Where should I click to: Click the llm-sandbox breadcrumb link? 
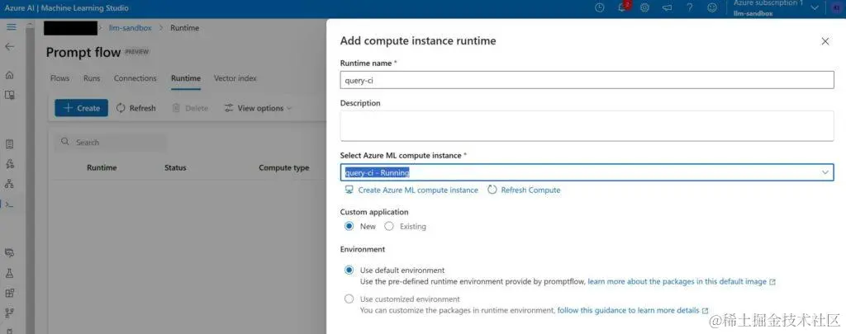(130, 28)
